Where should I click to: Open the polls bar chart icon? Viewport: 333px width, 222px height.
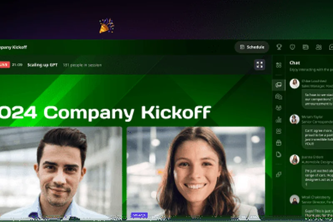[x=278, y=120]
